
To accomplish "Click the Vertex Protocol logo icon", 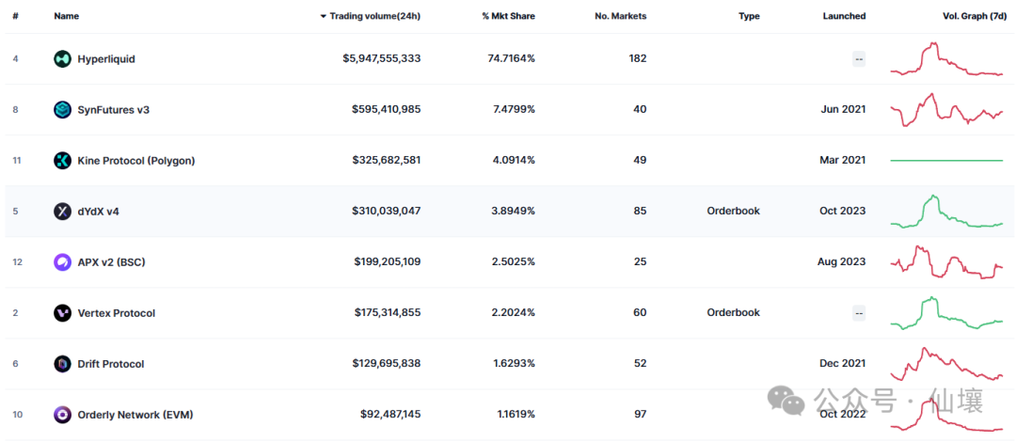I will click(62, 313).
